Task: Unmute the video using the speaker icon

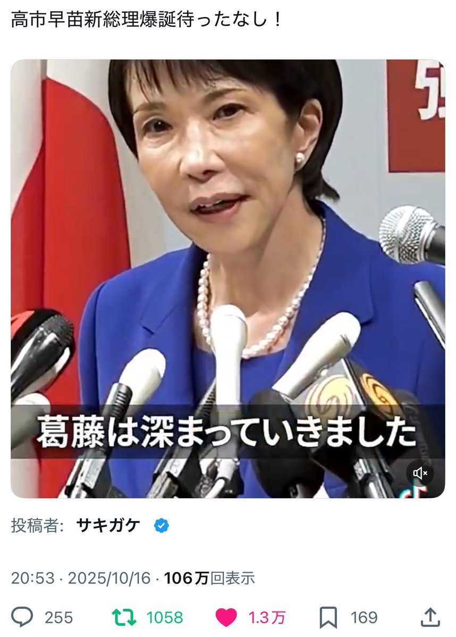Action: pos(420,473)
